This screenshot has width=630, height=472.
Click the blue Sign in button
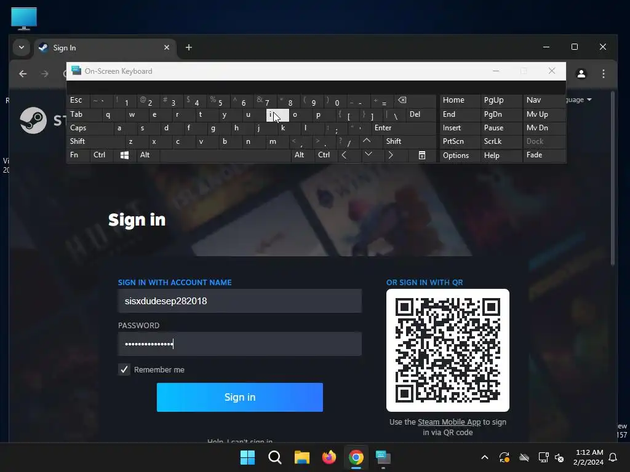pyautogui.click(x=240, y=398)
